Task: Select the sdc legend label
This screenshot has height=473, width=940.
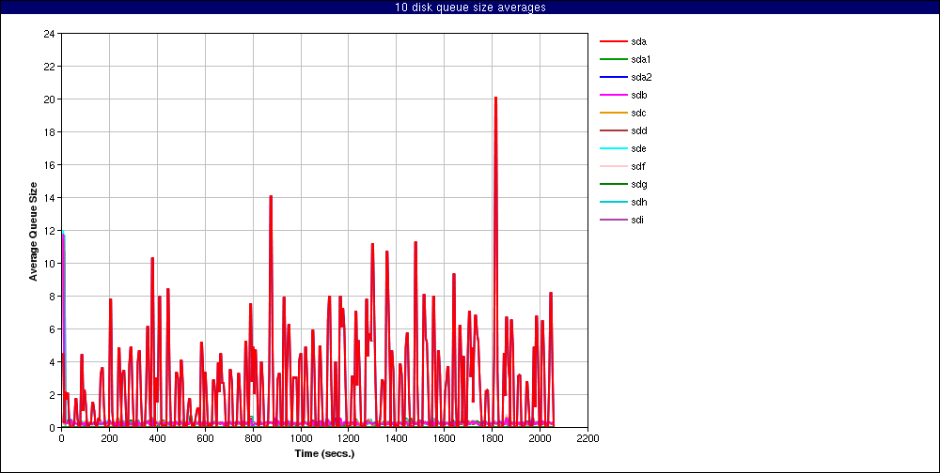Action: click(x=638, y=114)
